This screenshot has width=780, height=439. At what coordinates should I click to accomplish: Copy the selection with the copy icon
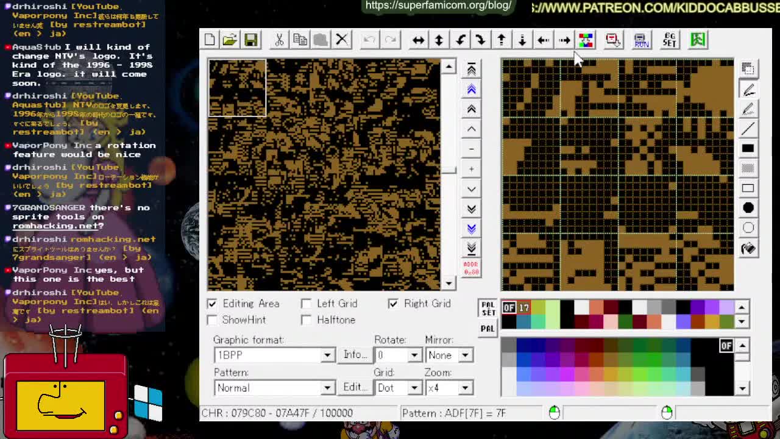300,40
